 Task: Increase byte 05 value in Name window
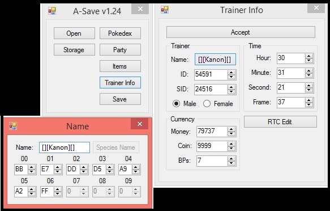[x=32, y=189]
